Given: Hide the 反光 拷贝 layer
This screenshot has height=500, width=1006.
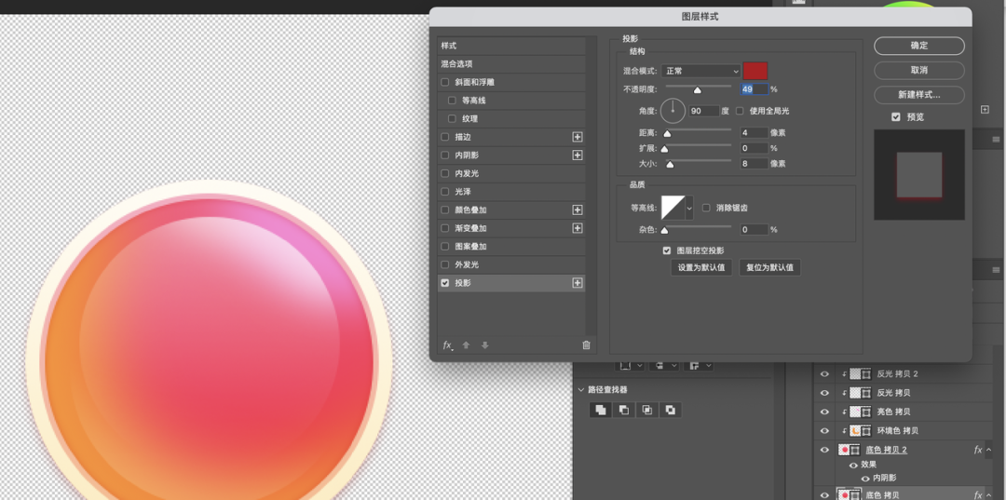Looking at the screenshot, I should tap(824, 392).
